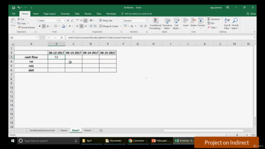Open the Windows Start menu
The image size is (265, 149).
[x=13, y=141]
